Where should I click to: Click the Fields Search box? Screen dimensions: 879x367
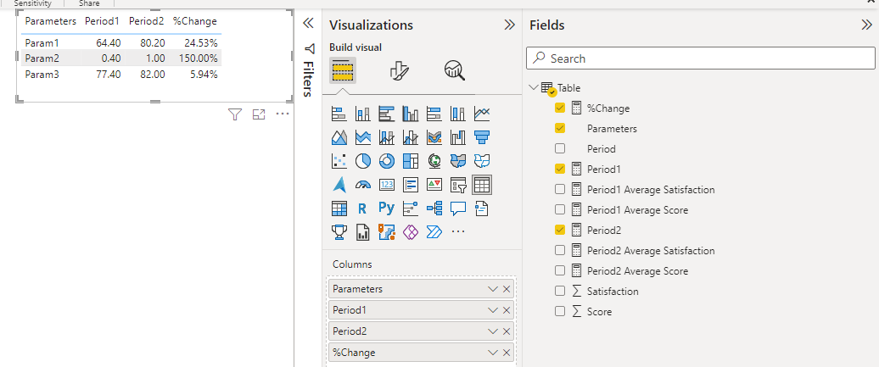(700, 58)
